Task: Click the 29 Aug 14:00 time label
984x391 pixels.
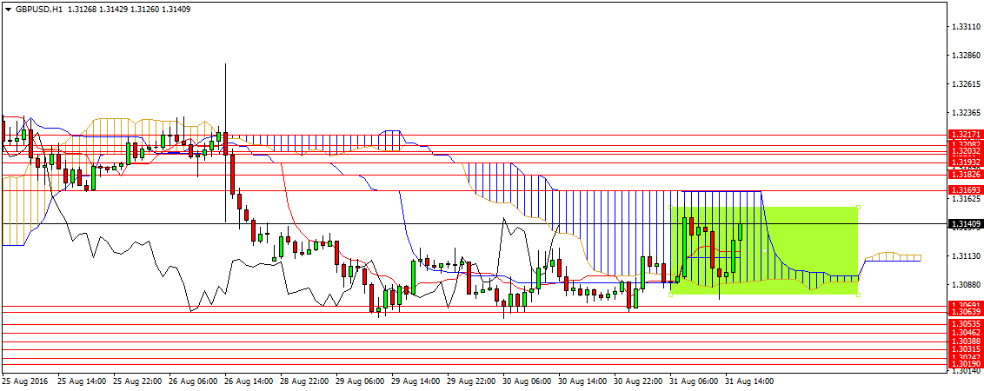Action: [x=415, y=381]
